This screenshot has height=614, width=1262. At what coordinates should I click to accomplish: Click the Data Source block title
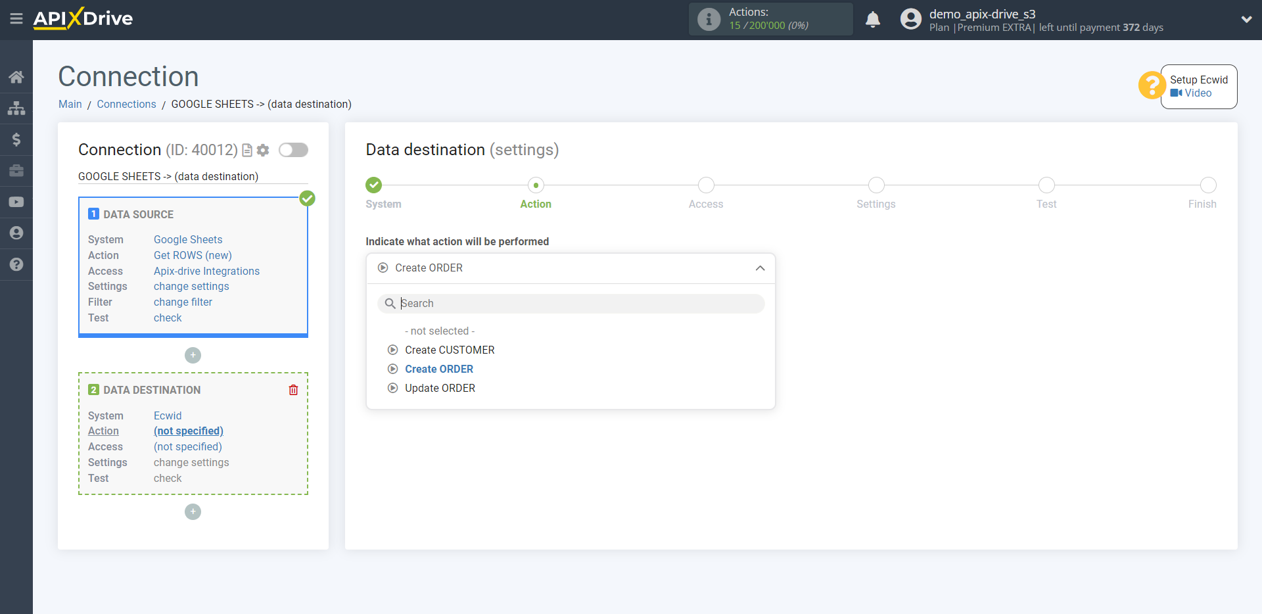138,214
